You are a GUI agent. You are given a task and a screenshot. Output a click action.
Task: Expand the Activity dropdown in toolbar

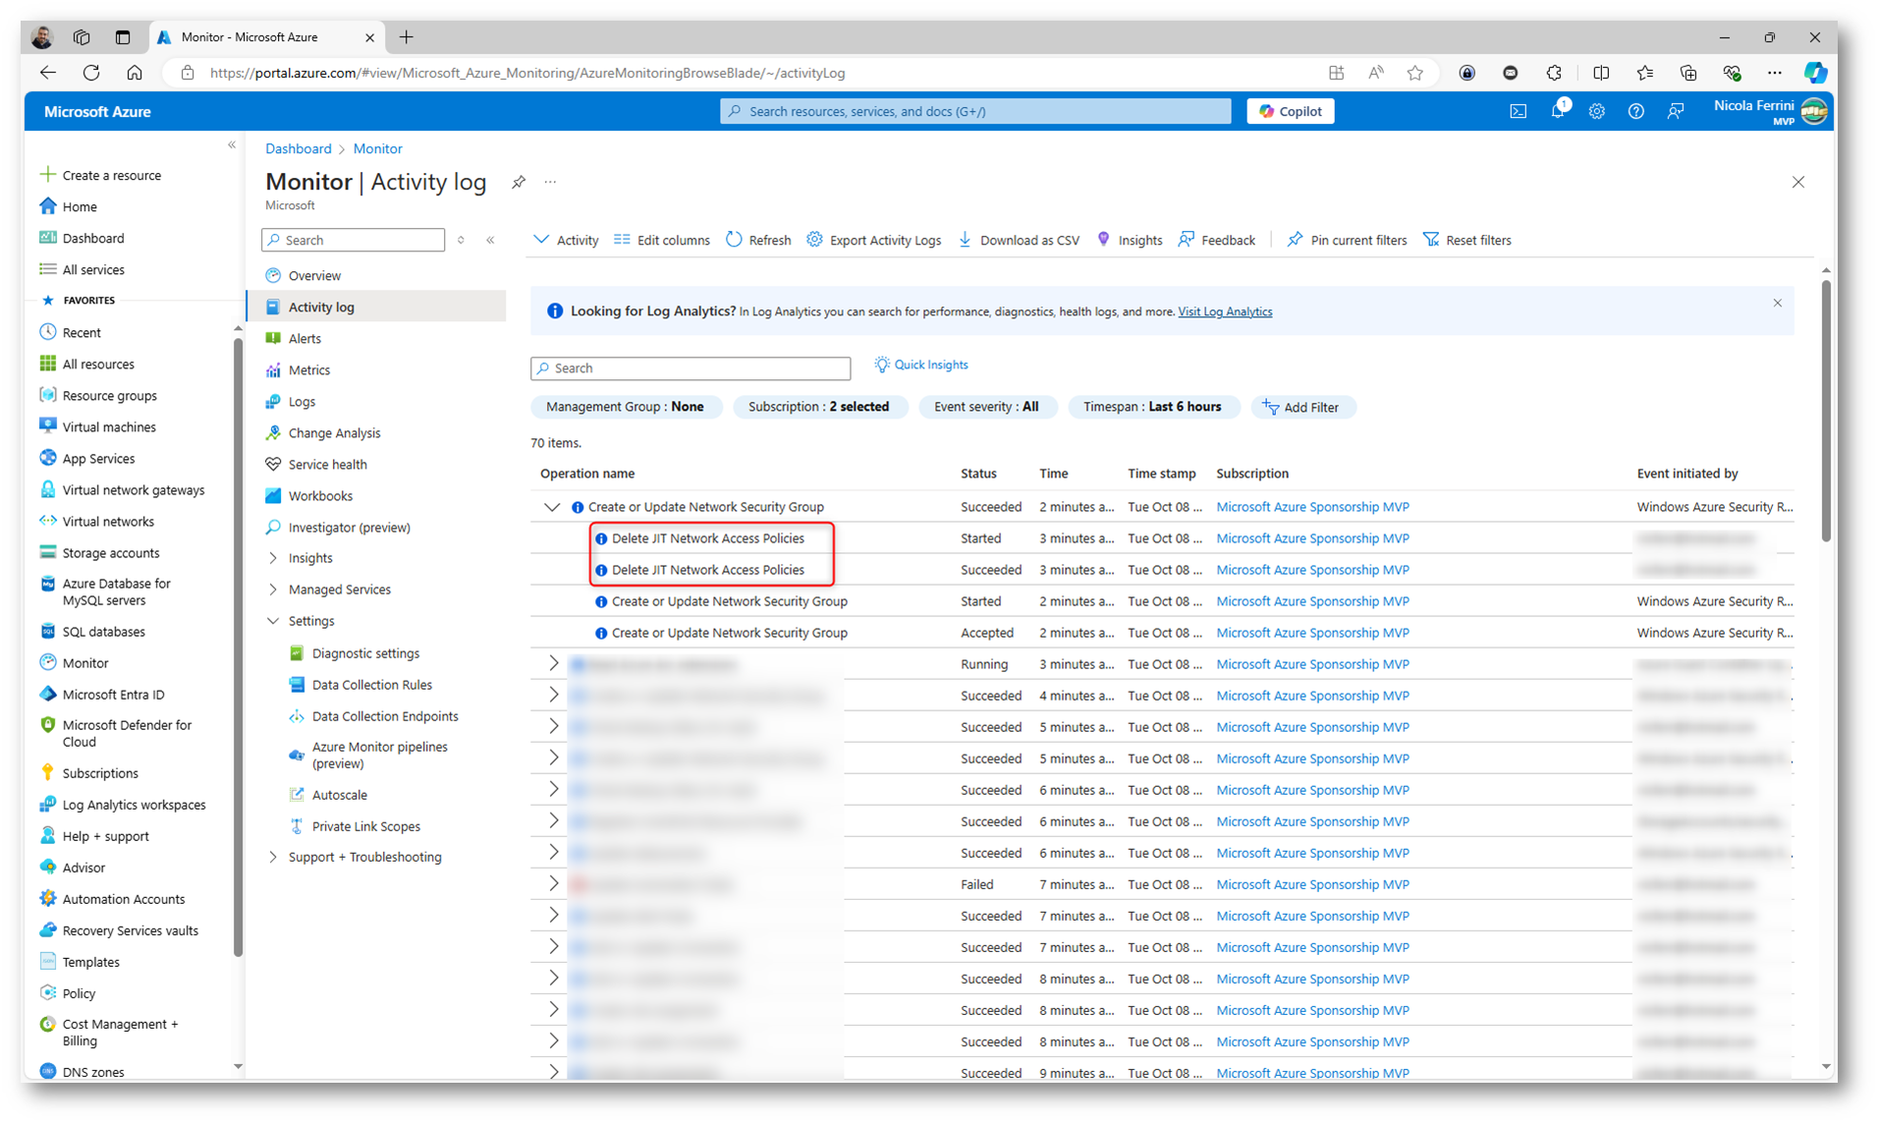point(566,240)
